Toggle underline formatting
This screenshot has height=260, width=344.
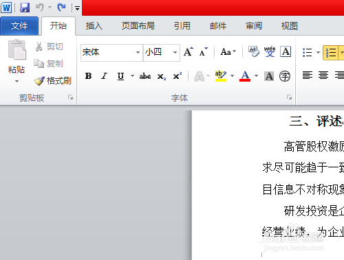(120, 76)
